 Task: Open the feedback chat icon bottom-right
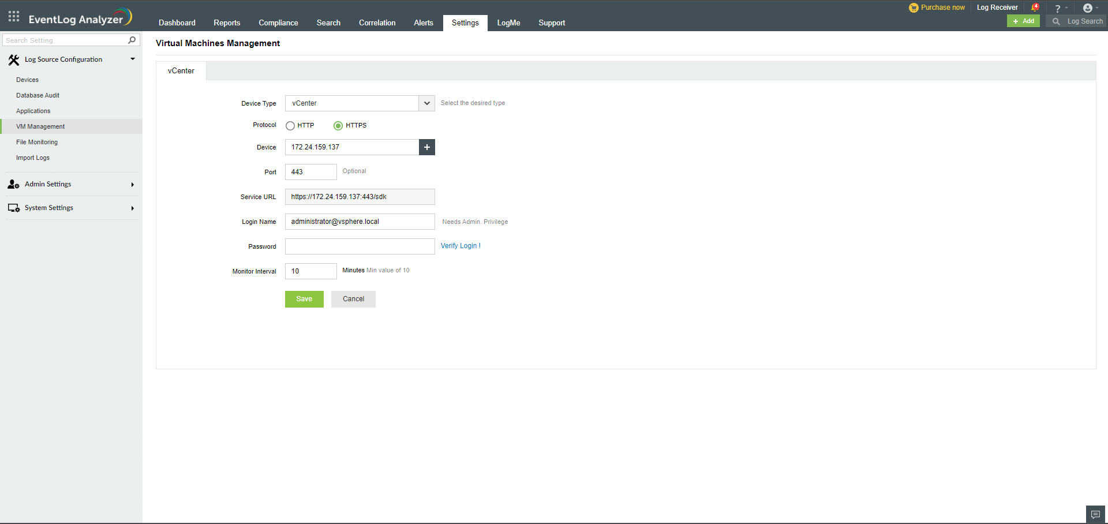(1095, 514)
